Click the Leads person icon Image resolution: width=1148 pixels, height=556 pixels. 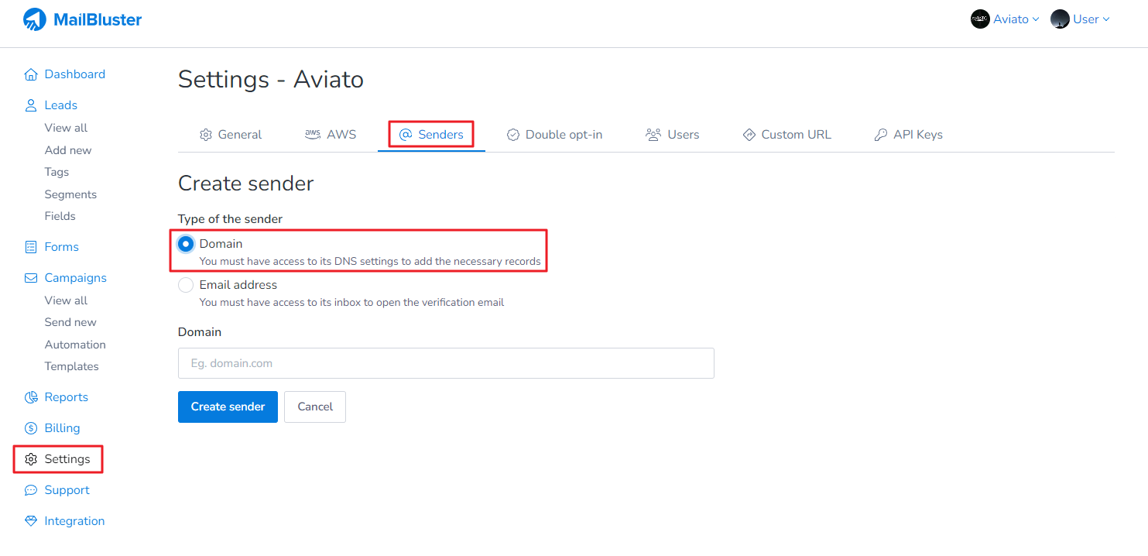[x=31, y=105]
